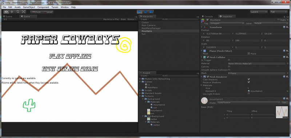Open the Mesh Filter mesh object picker circle
Screen dimensions: 291x138
288,54
